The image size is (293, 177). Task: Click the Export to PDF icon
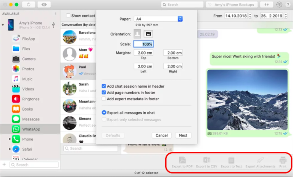pyautogui.click(x=182, y=160)
